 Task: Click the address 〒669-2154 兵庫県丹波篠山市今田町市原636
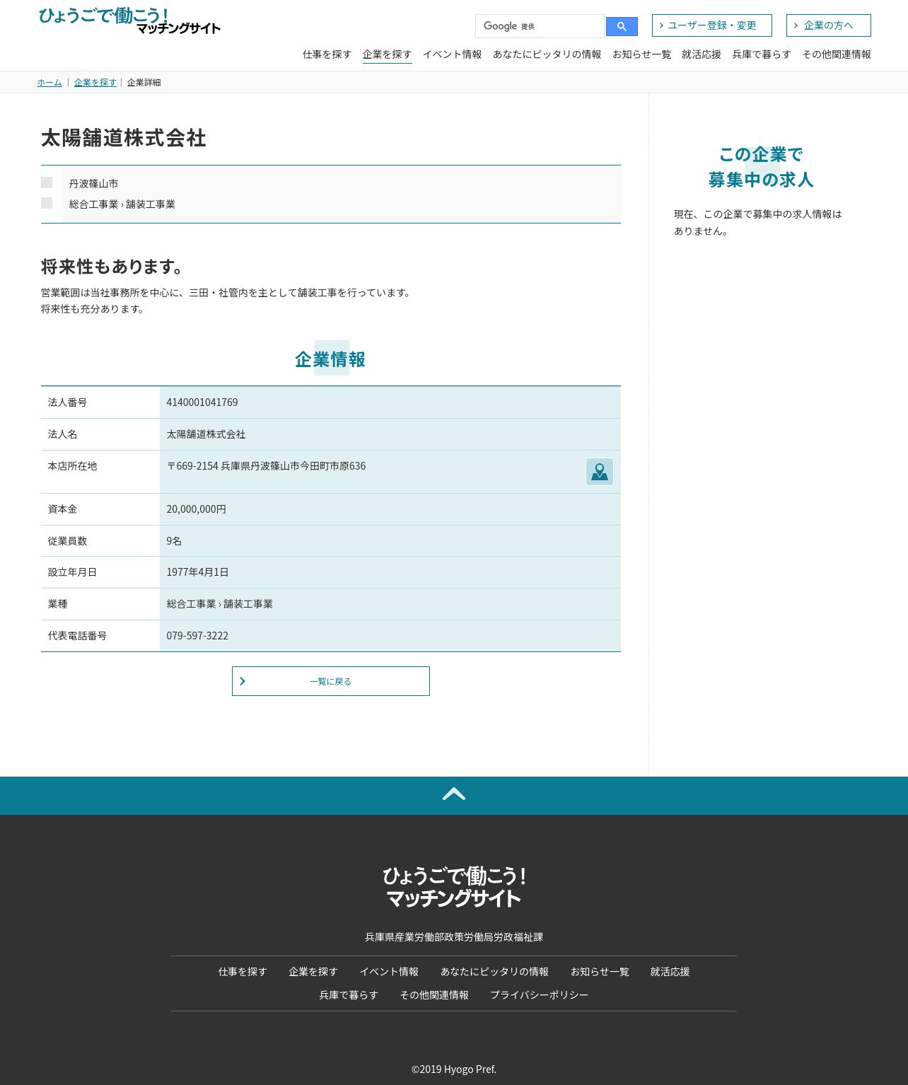pyautogui.click(x=266, y=466)
